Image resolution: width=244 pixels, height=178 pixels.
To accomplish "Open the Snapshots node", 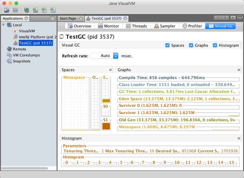I will (x=21, y=61).
